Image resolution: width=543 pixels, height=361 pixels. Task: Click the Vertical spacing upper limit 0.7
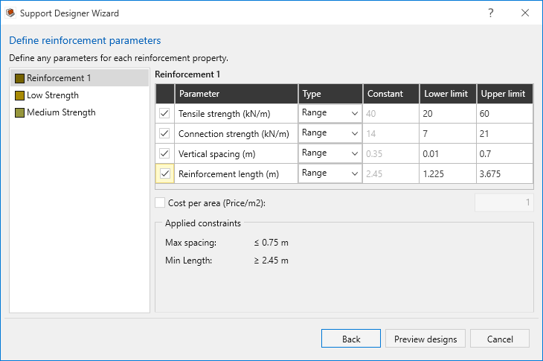(505, 154)
